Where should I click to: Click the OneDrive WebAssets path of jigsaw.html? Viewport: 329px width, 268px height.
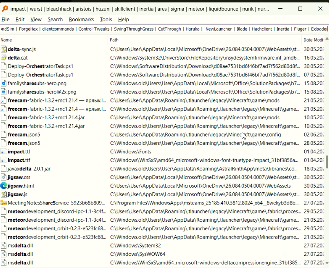[x=200, y=186]
